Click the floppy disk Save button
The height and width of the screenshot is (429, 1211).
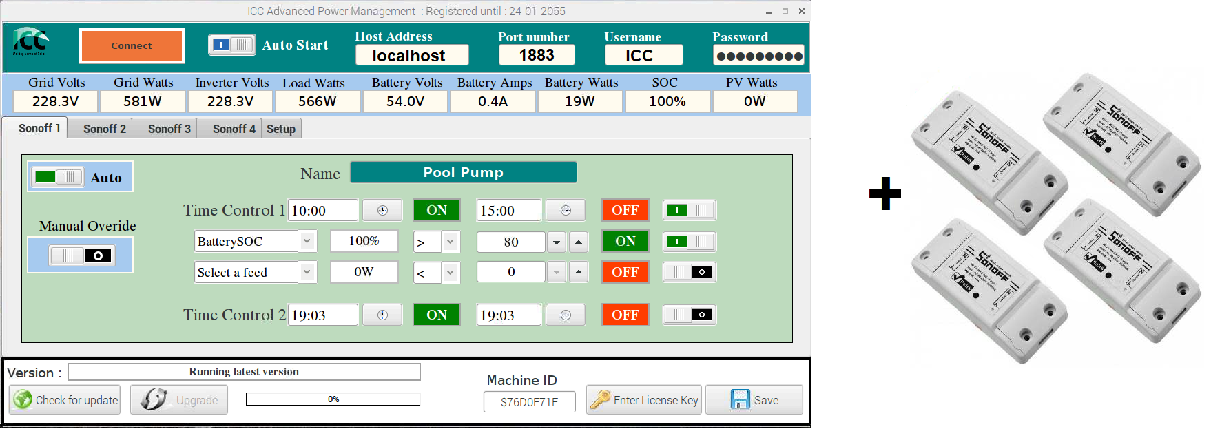pyautogui.click(x=754, y=400)
